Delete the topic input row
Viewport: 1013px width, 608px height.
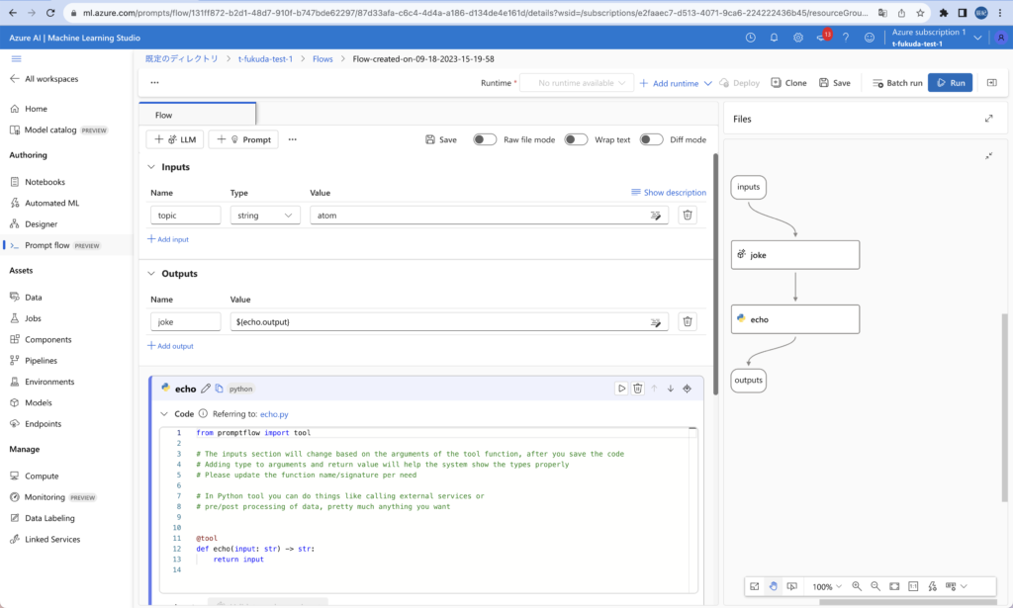[x=688, y=215]
